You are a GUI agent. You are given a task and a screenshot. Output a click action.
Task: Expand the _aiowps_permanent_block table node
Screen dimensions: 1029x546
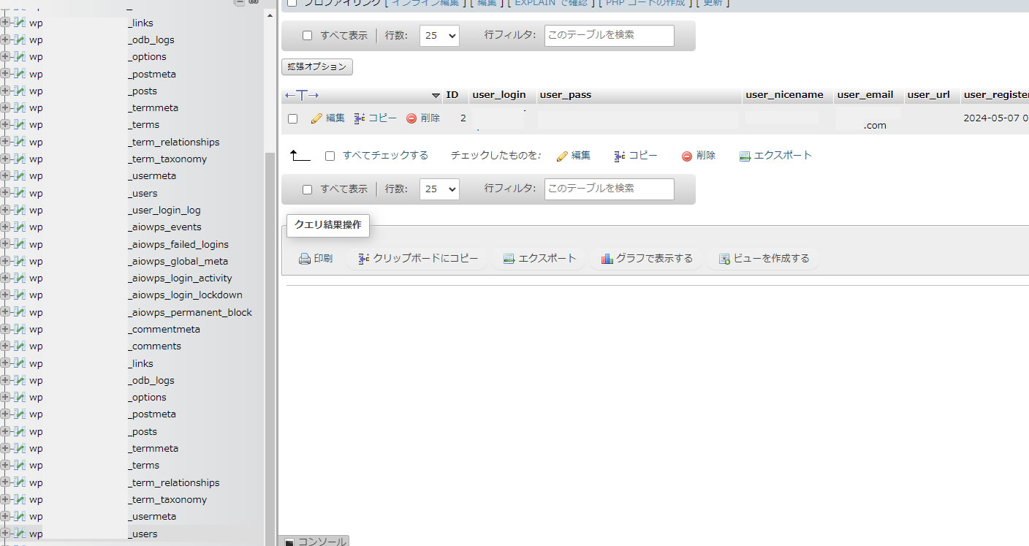5,312
